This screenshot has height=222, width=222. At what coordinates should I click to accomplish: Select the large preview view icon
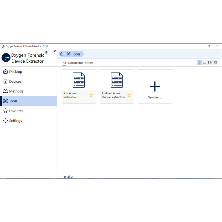click(x=205, y=63)
